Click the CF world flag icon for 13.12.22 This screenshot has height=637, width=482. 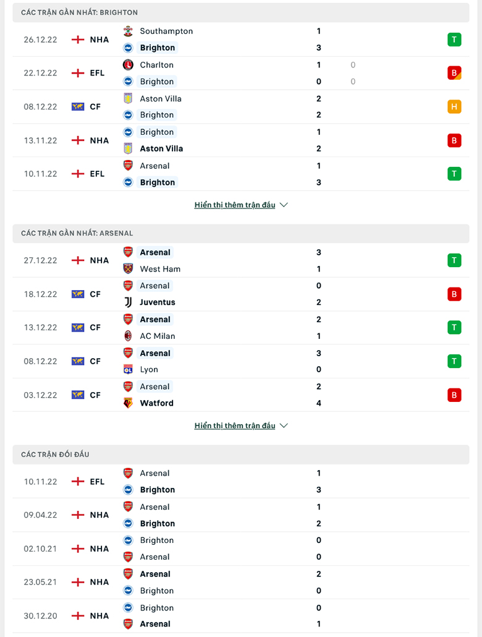tap(78, 327)
